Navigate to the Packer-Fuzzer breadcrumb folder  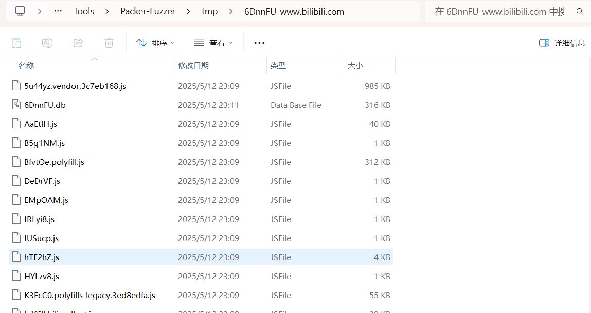pyautogui.click(x=148, y=12)
